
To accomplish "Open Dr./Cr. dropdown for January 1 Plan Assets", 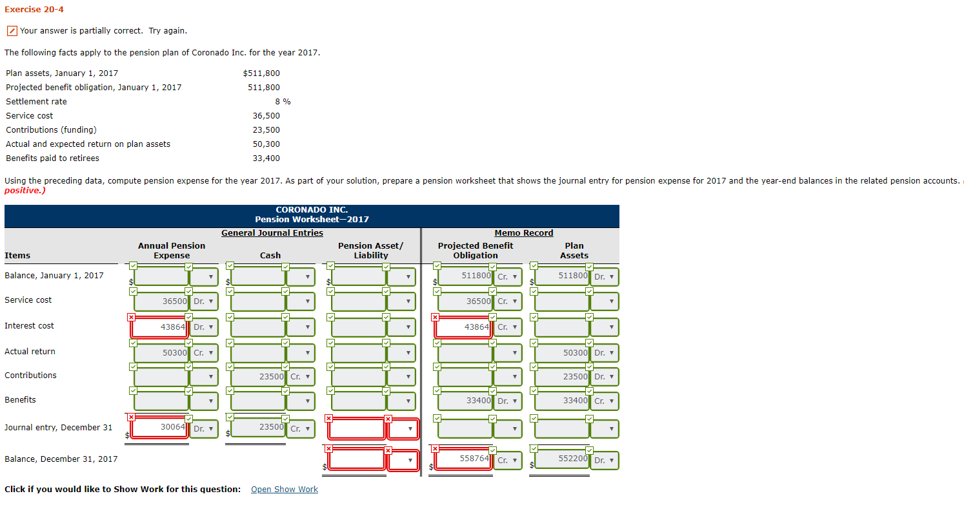I will [605, 277].
